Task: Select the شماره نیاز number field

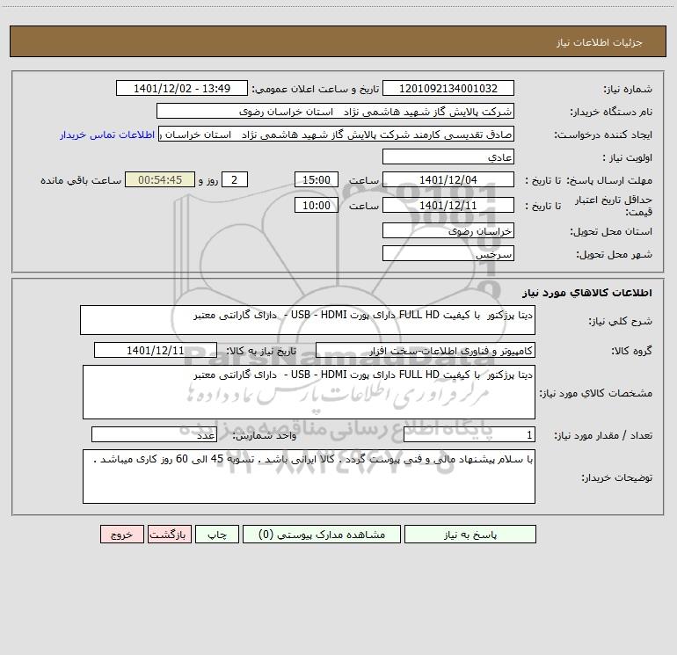Action: pyautogui.click(x=448, y=88)
